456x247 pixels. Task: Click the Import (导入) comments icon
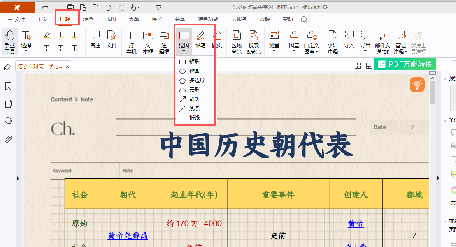349,40
